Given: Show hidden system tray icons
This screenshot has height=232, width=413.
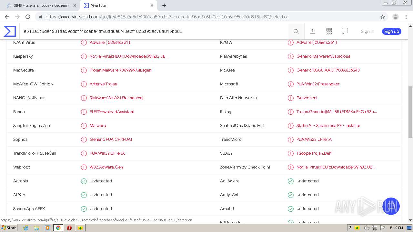Looking at the screenshot, I should click(x=350, y=228).
